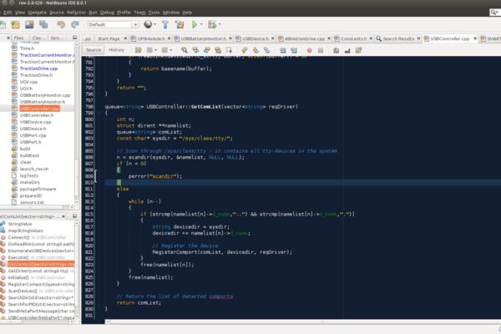The width and height of the screenshot is (501, 334).
Task: Switch to the Classes panel tab
Action: tap(37, 38)
